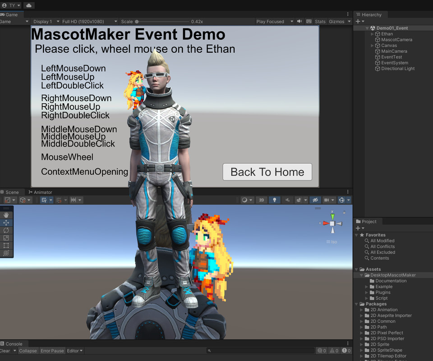This screenshot has height=361, width=433.
Task: Click the plus icon to create a new GameObject
Action: pyautogui.click(x=357, y=21)
